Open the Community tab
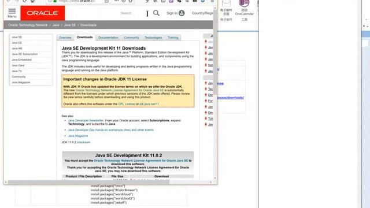Screen dimensions: 370x208 (x=131, y=38)
